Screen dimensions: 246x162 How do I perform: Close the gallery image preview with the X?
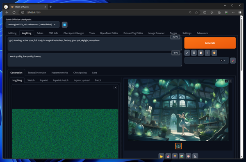[x=230, y=81]
